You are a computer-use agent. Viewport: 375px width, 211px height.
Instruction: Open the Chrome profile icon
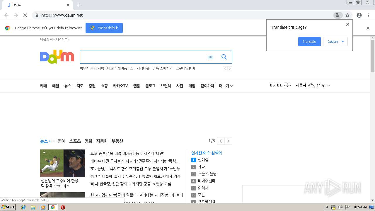[x=359, y=15]
